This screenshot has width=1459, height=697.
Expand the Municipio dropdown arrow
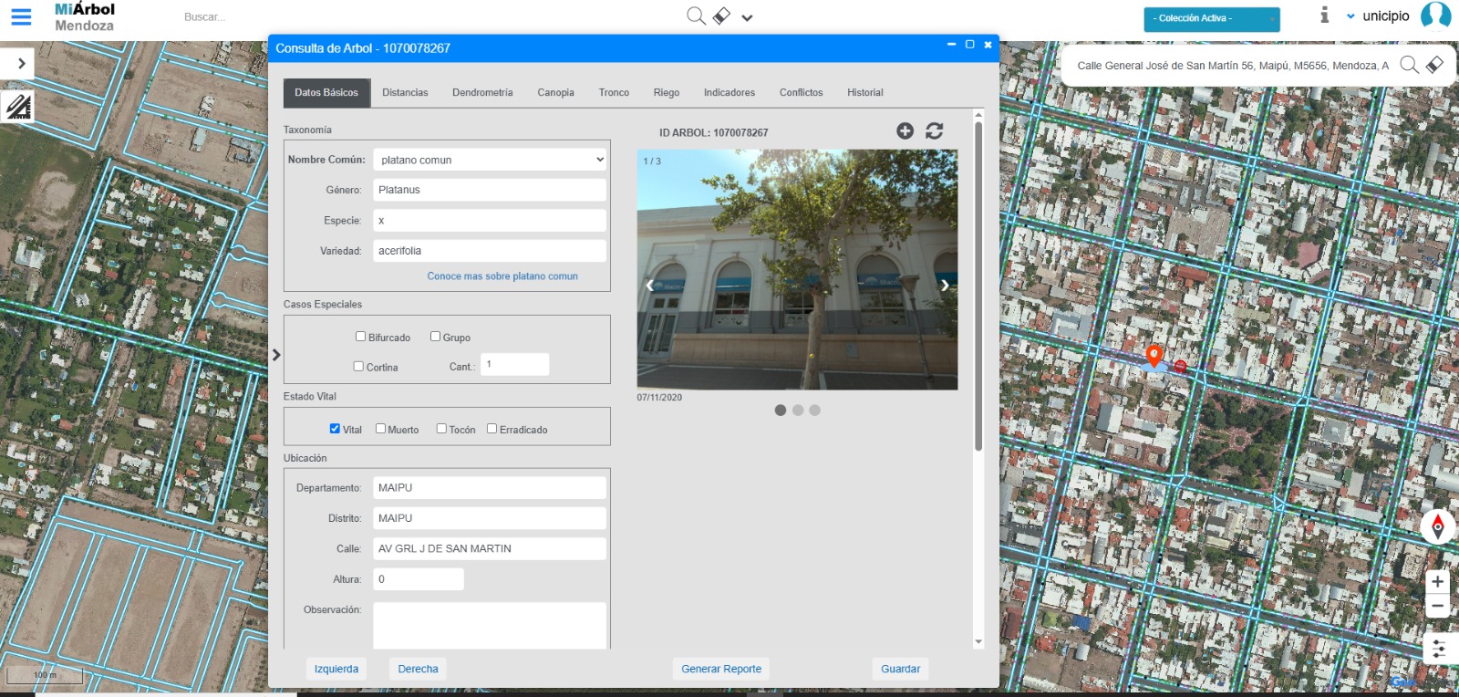point(1350,16)
